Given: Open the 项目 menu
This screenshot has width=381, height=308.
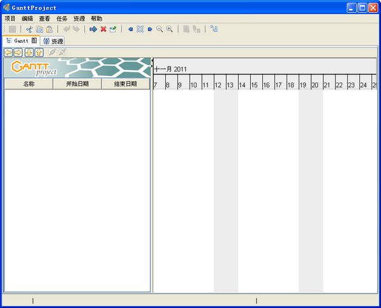Looking at the screenshot, I should pyautogui.click(x=10, y=18).
